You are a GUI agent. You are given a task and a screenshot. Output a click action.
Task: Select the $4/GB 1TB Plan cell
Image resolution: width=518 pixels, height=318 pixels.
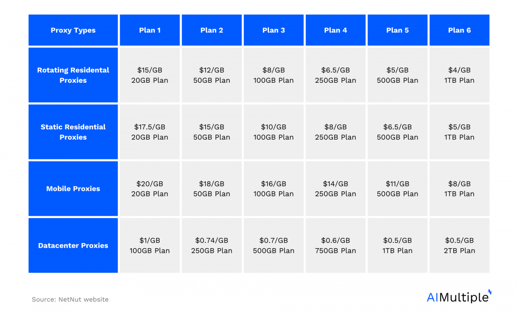[459, 75]
